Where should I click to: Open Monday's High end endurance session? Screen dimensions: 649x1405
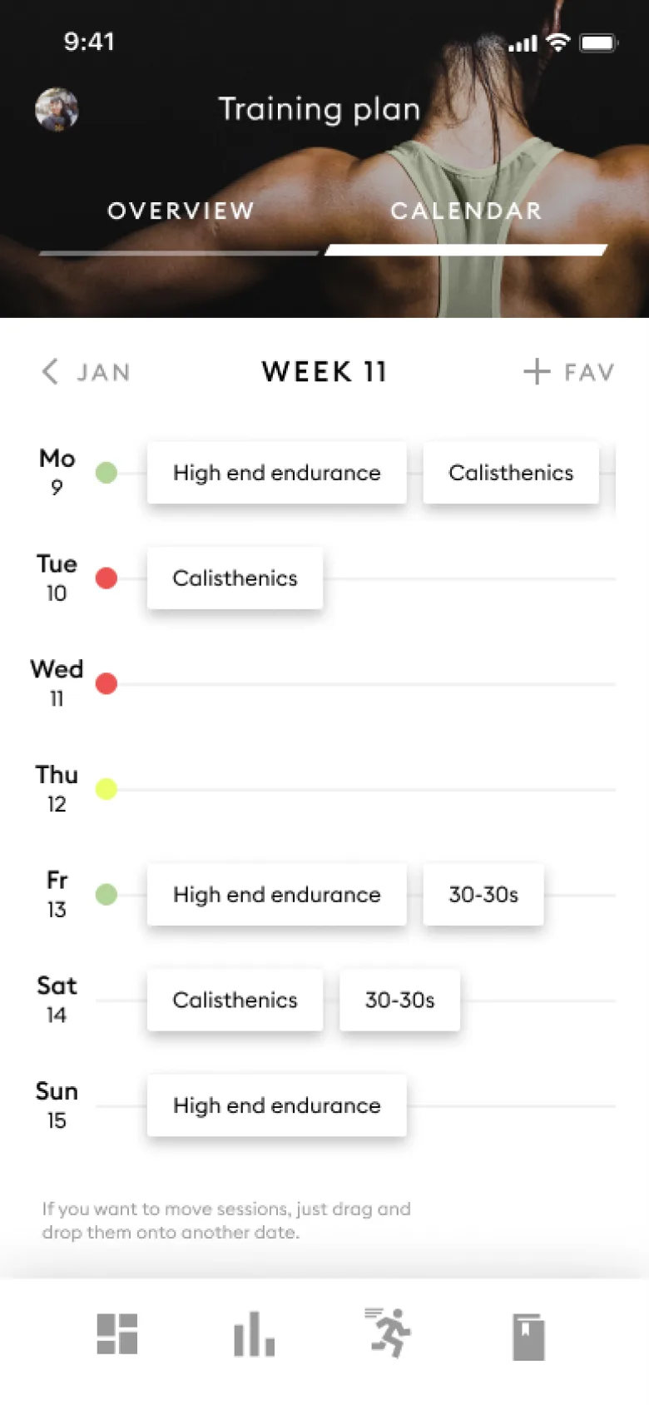click(x=276, y=473)
